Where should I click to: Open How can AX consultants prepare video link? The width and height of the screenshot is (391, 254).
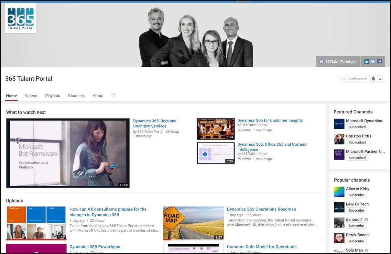(108, 212)
